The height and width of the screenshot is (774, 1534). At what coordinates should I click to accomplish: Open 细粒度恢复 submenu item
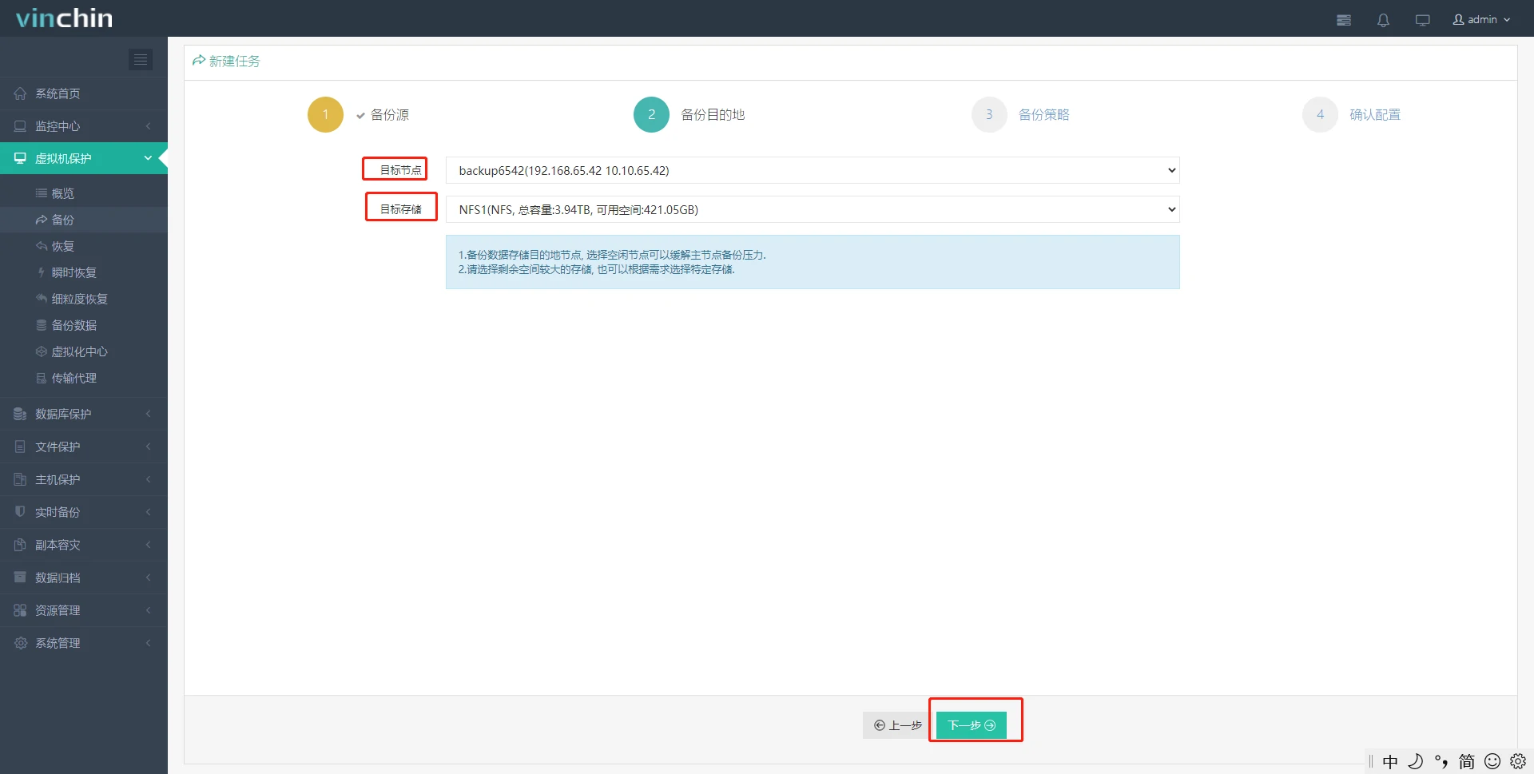[84, 299]
